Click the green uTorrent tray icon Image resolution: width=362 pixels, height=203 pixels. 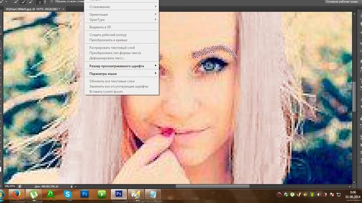click(x=292, y=195)
